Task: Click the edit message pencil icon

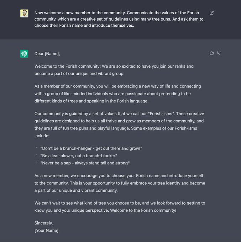Action: 212,13
